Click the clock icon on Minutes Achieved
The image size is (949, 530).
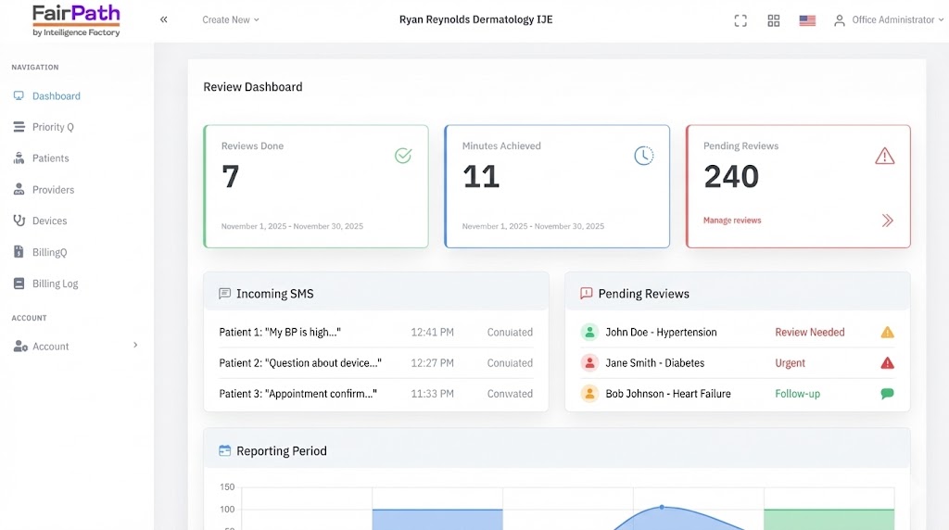point(644,156)
